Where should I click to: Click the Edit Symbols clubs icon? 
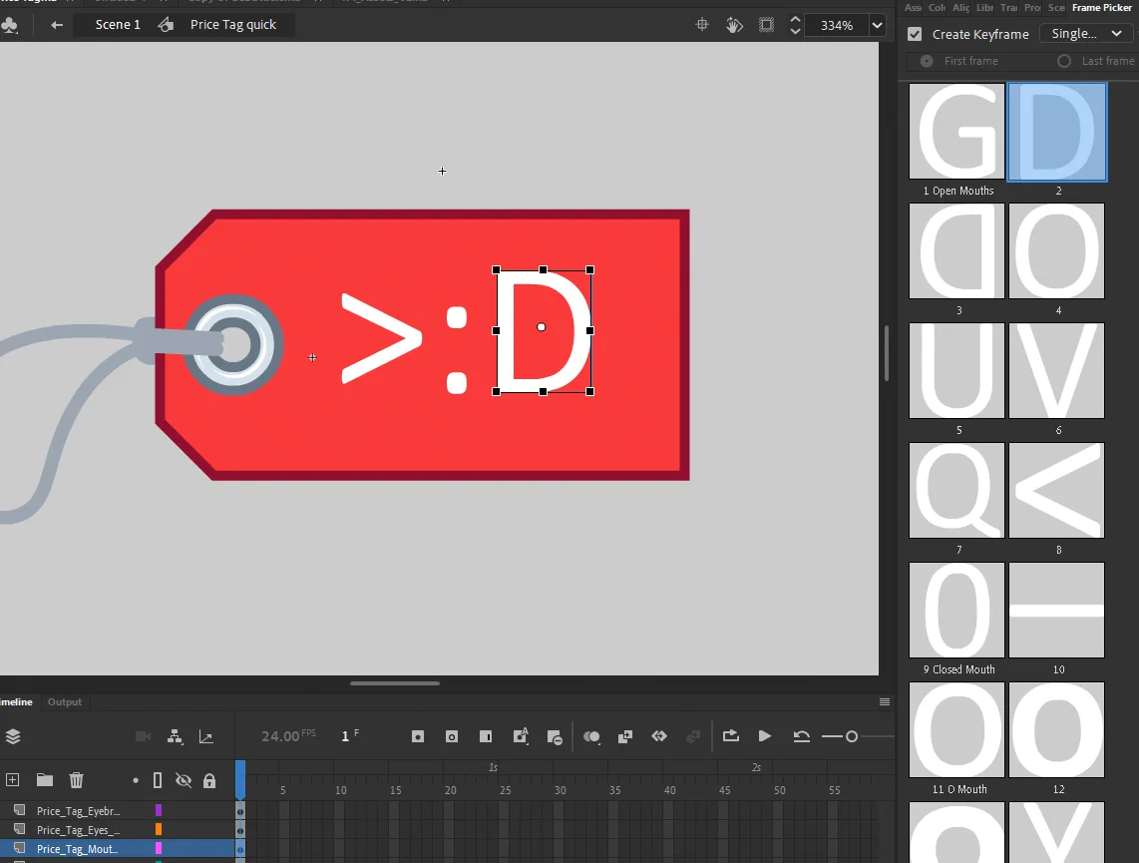(x=10, y=25)
